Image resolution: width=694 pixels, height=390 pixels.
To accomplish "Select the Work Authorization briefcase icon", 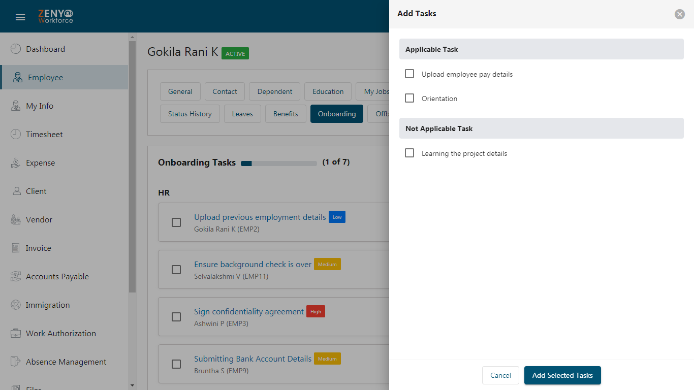I will [16, 333].
